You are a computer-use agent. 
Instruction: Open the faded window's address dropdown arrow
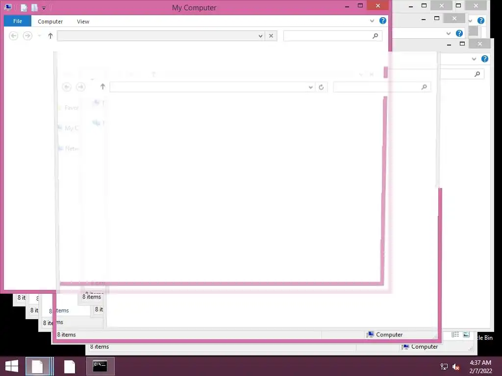coord(310,87)
